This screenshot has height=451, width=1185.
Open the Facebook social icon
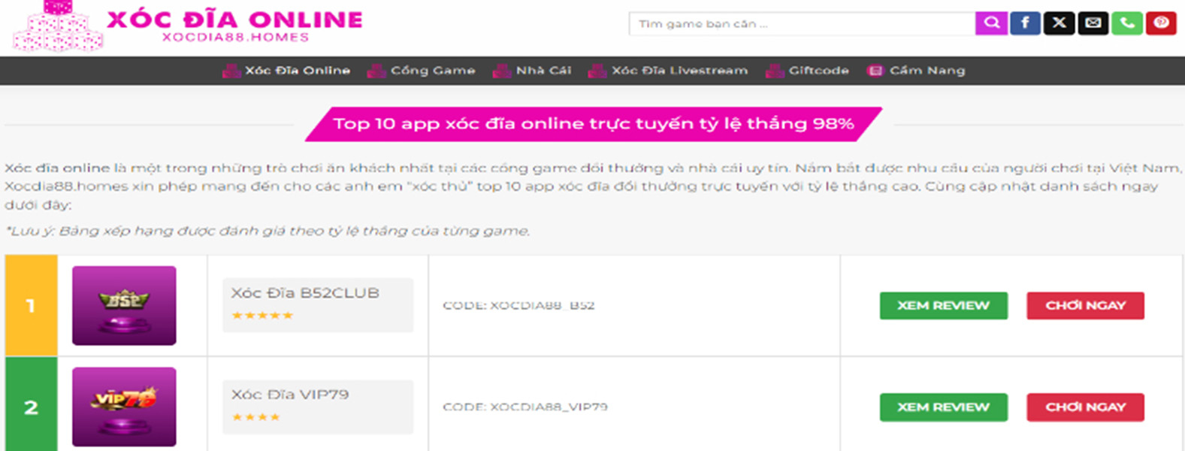point(1025,23)
